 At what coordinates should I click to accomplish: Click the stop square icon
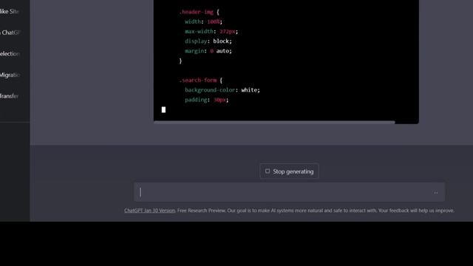(268, 171)
